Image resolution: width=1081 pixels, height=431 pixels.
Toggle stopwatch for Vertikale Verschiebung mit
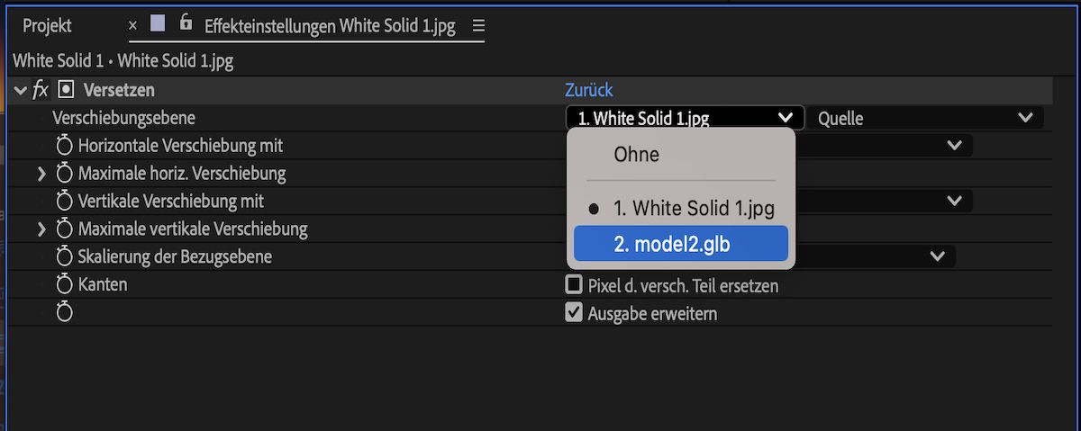[x=65, y=201]
